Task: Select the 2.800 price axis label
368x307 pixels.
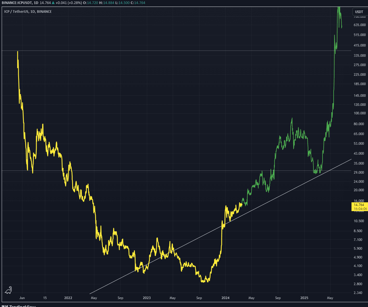Action: click(x=358, y=284)
